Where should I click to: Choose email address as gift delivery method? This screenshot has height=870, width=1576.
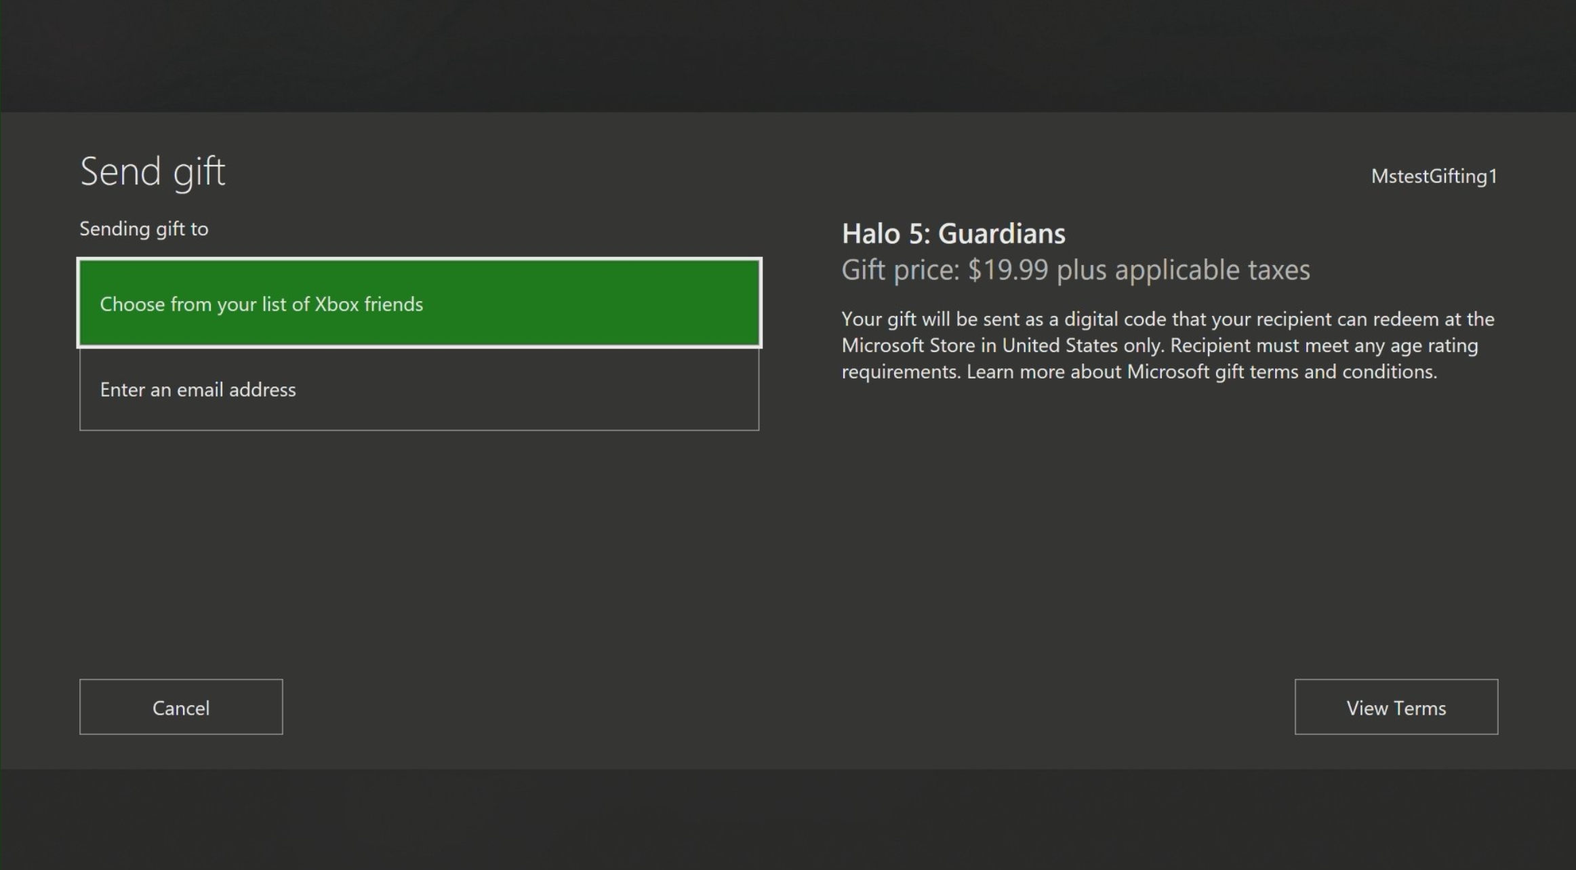point(420,389)
